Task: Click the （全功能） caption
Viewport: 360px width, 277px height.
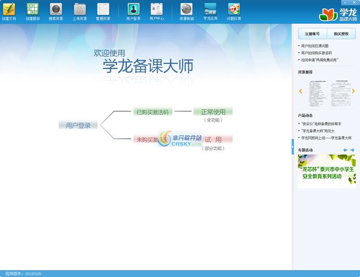Action: click(x=213, y=120)
